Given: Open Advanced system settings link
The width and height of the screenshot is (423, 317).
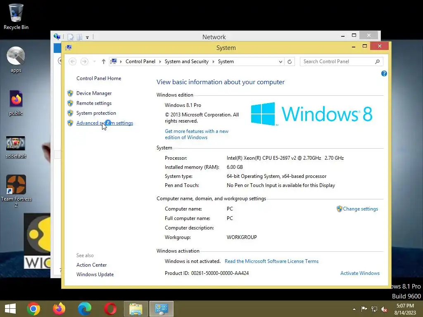Looking at the screenshot, I should pyautogui.click(x=105, y=123).
